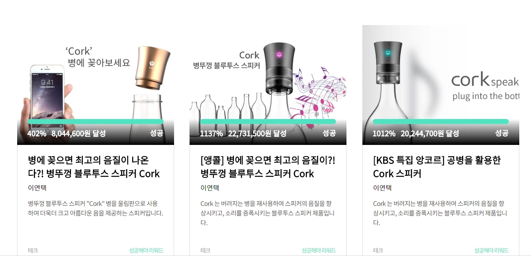Select 테크 category tag on third card
The height and width of the screenshot is (256, 531).
pos(378,251)
